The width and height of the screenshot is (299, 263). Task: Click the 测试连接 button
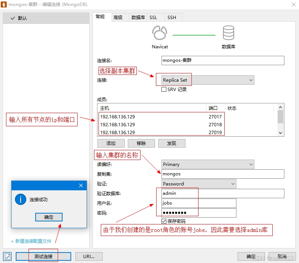click(43, 257)
